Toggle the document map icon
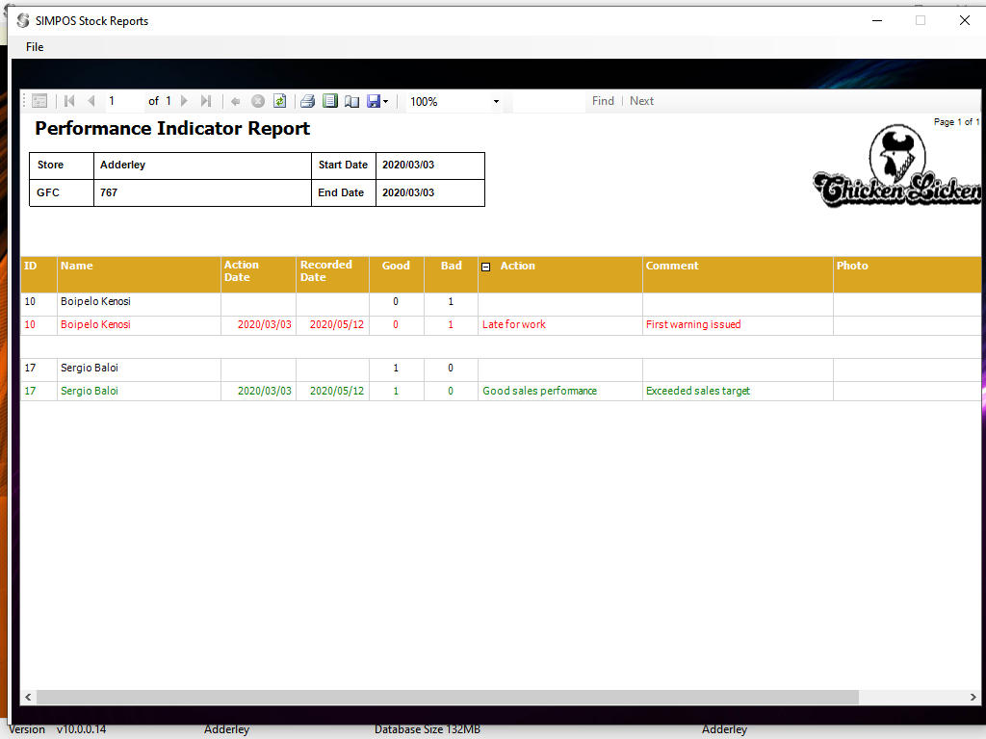 [39, 101]
